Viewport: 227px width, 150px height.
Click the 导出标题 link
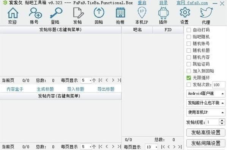(106, 89)
